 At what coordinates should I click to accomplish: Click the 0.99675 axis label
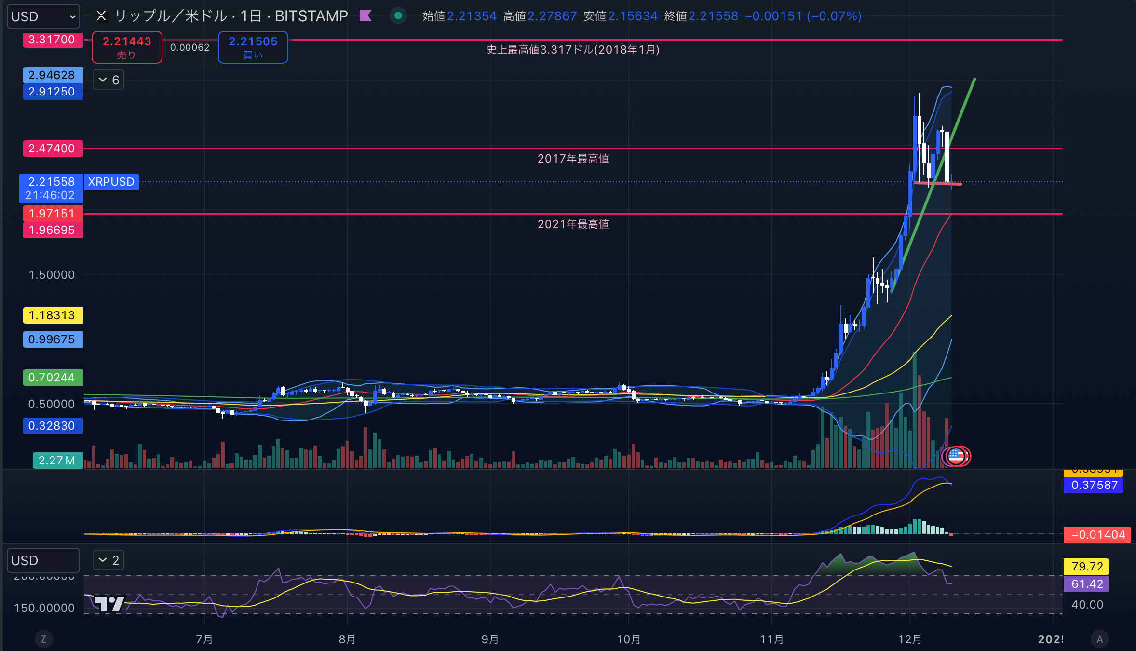click(53, 339)
